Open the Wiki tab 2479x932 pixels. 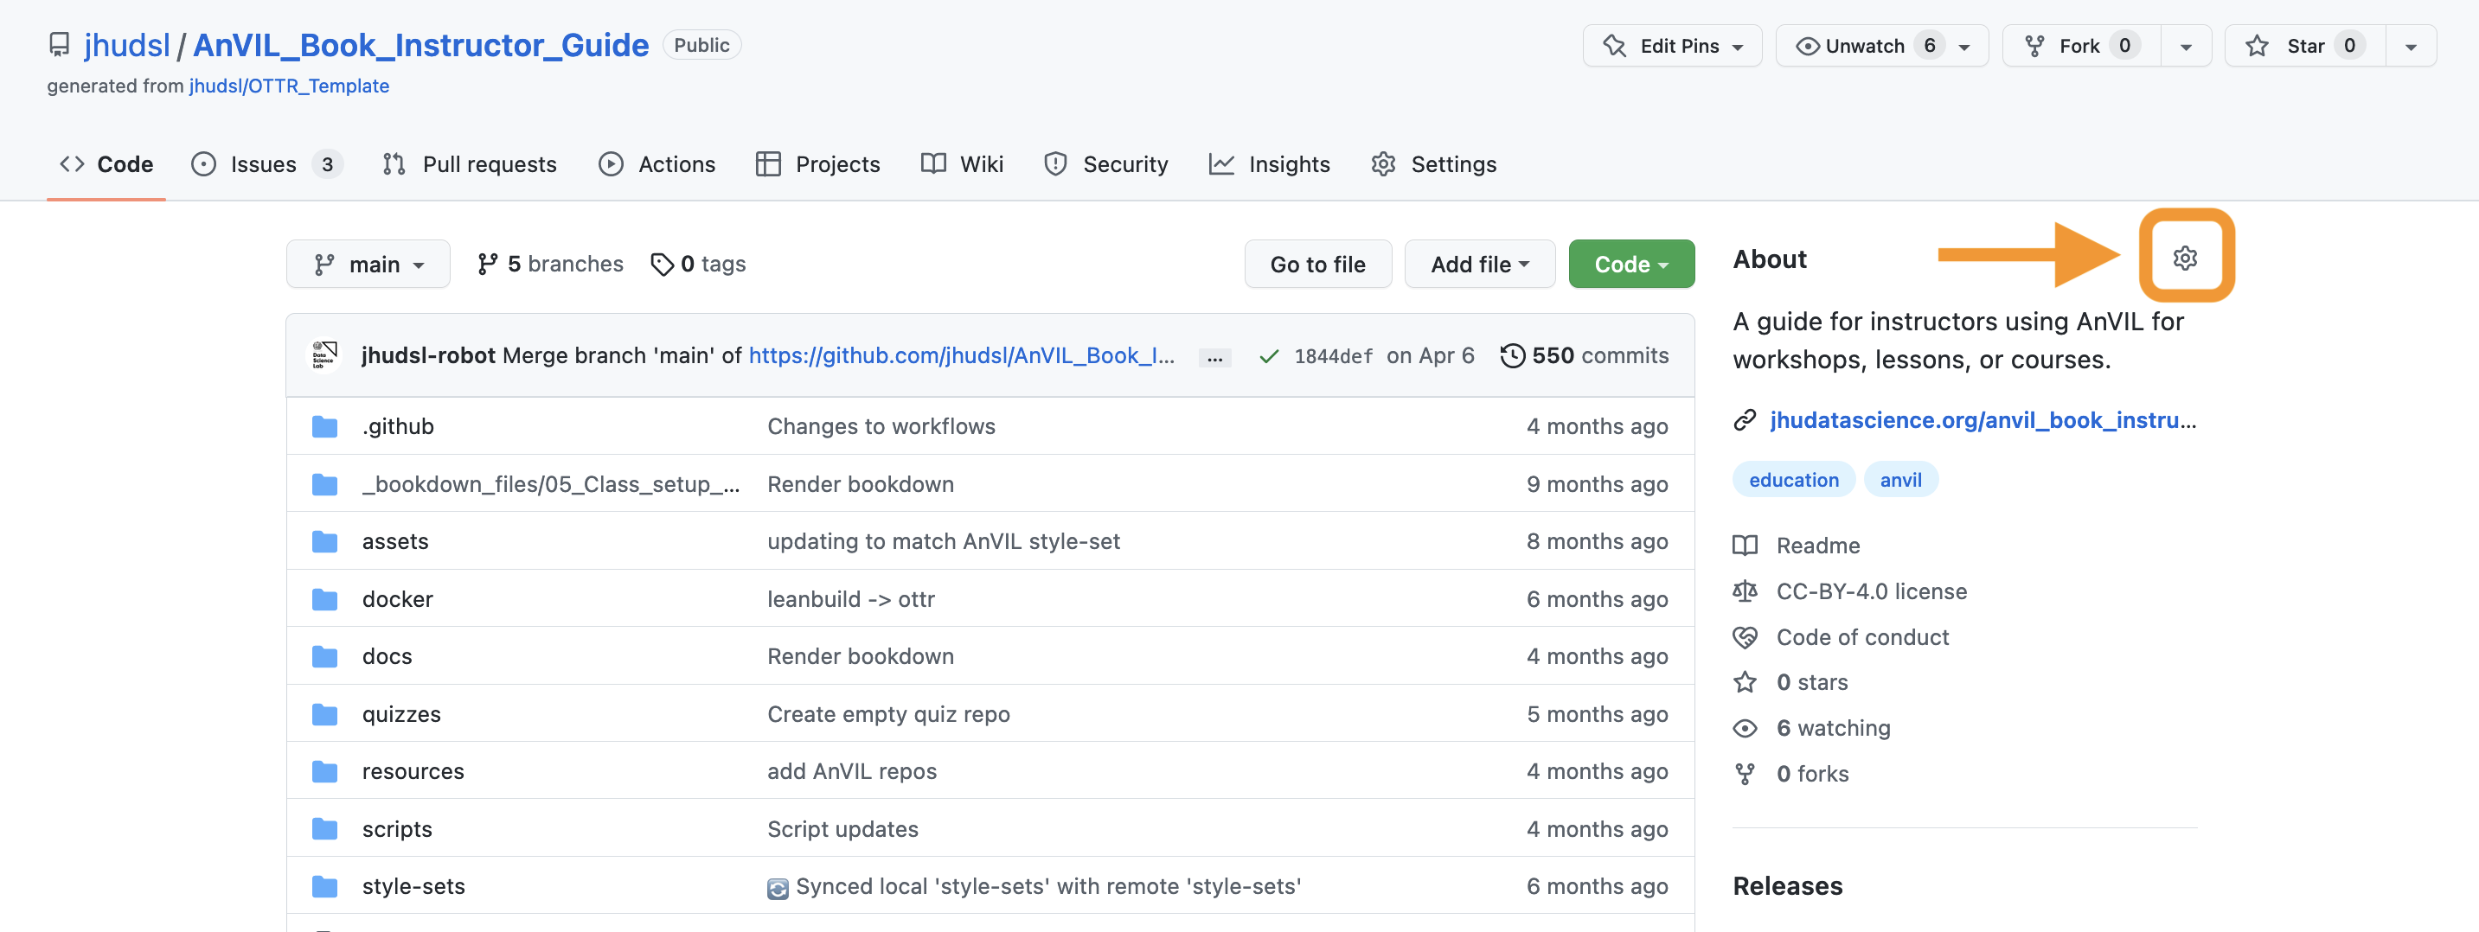[963, 164]
